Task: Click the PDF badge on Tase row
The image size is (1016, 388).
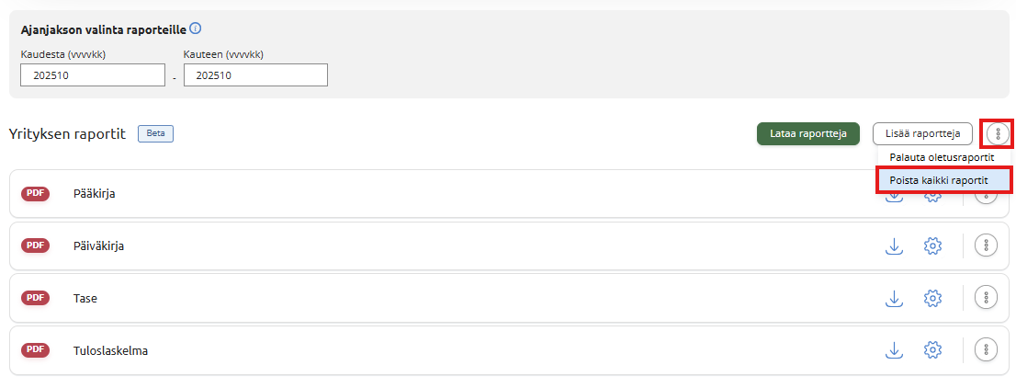Action: [x=36, y=298]
